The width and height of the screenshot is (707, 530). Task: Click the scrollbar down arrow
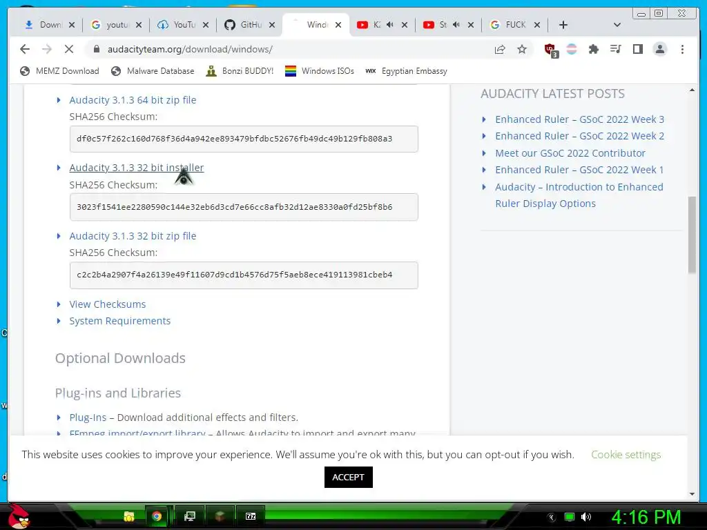pyautogui.click(x=692, y=494)
